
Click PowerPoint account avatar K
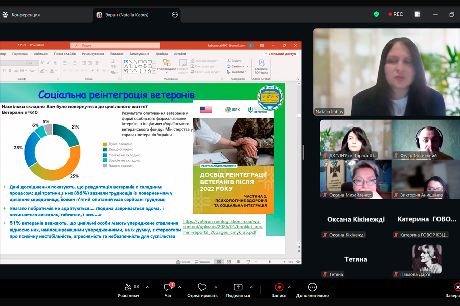(x=251, y=46)
